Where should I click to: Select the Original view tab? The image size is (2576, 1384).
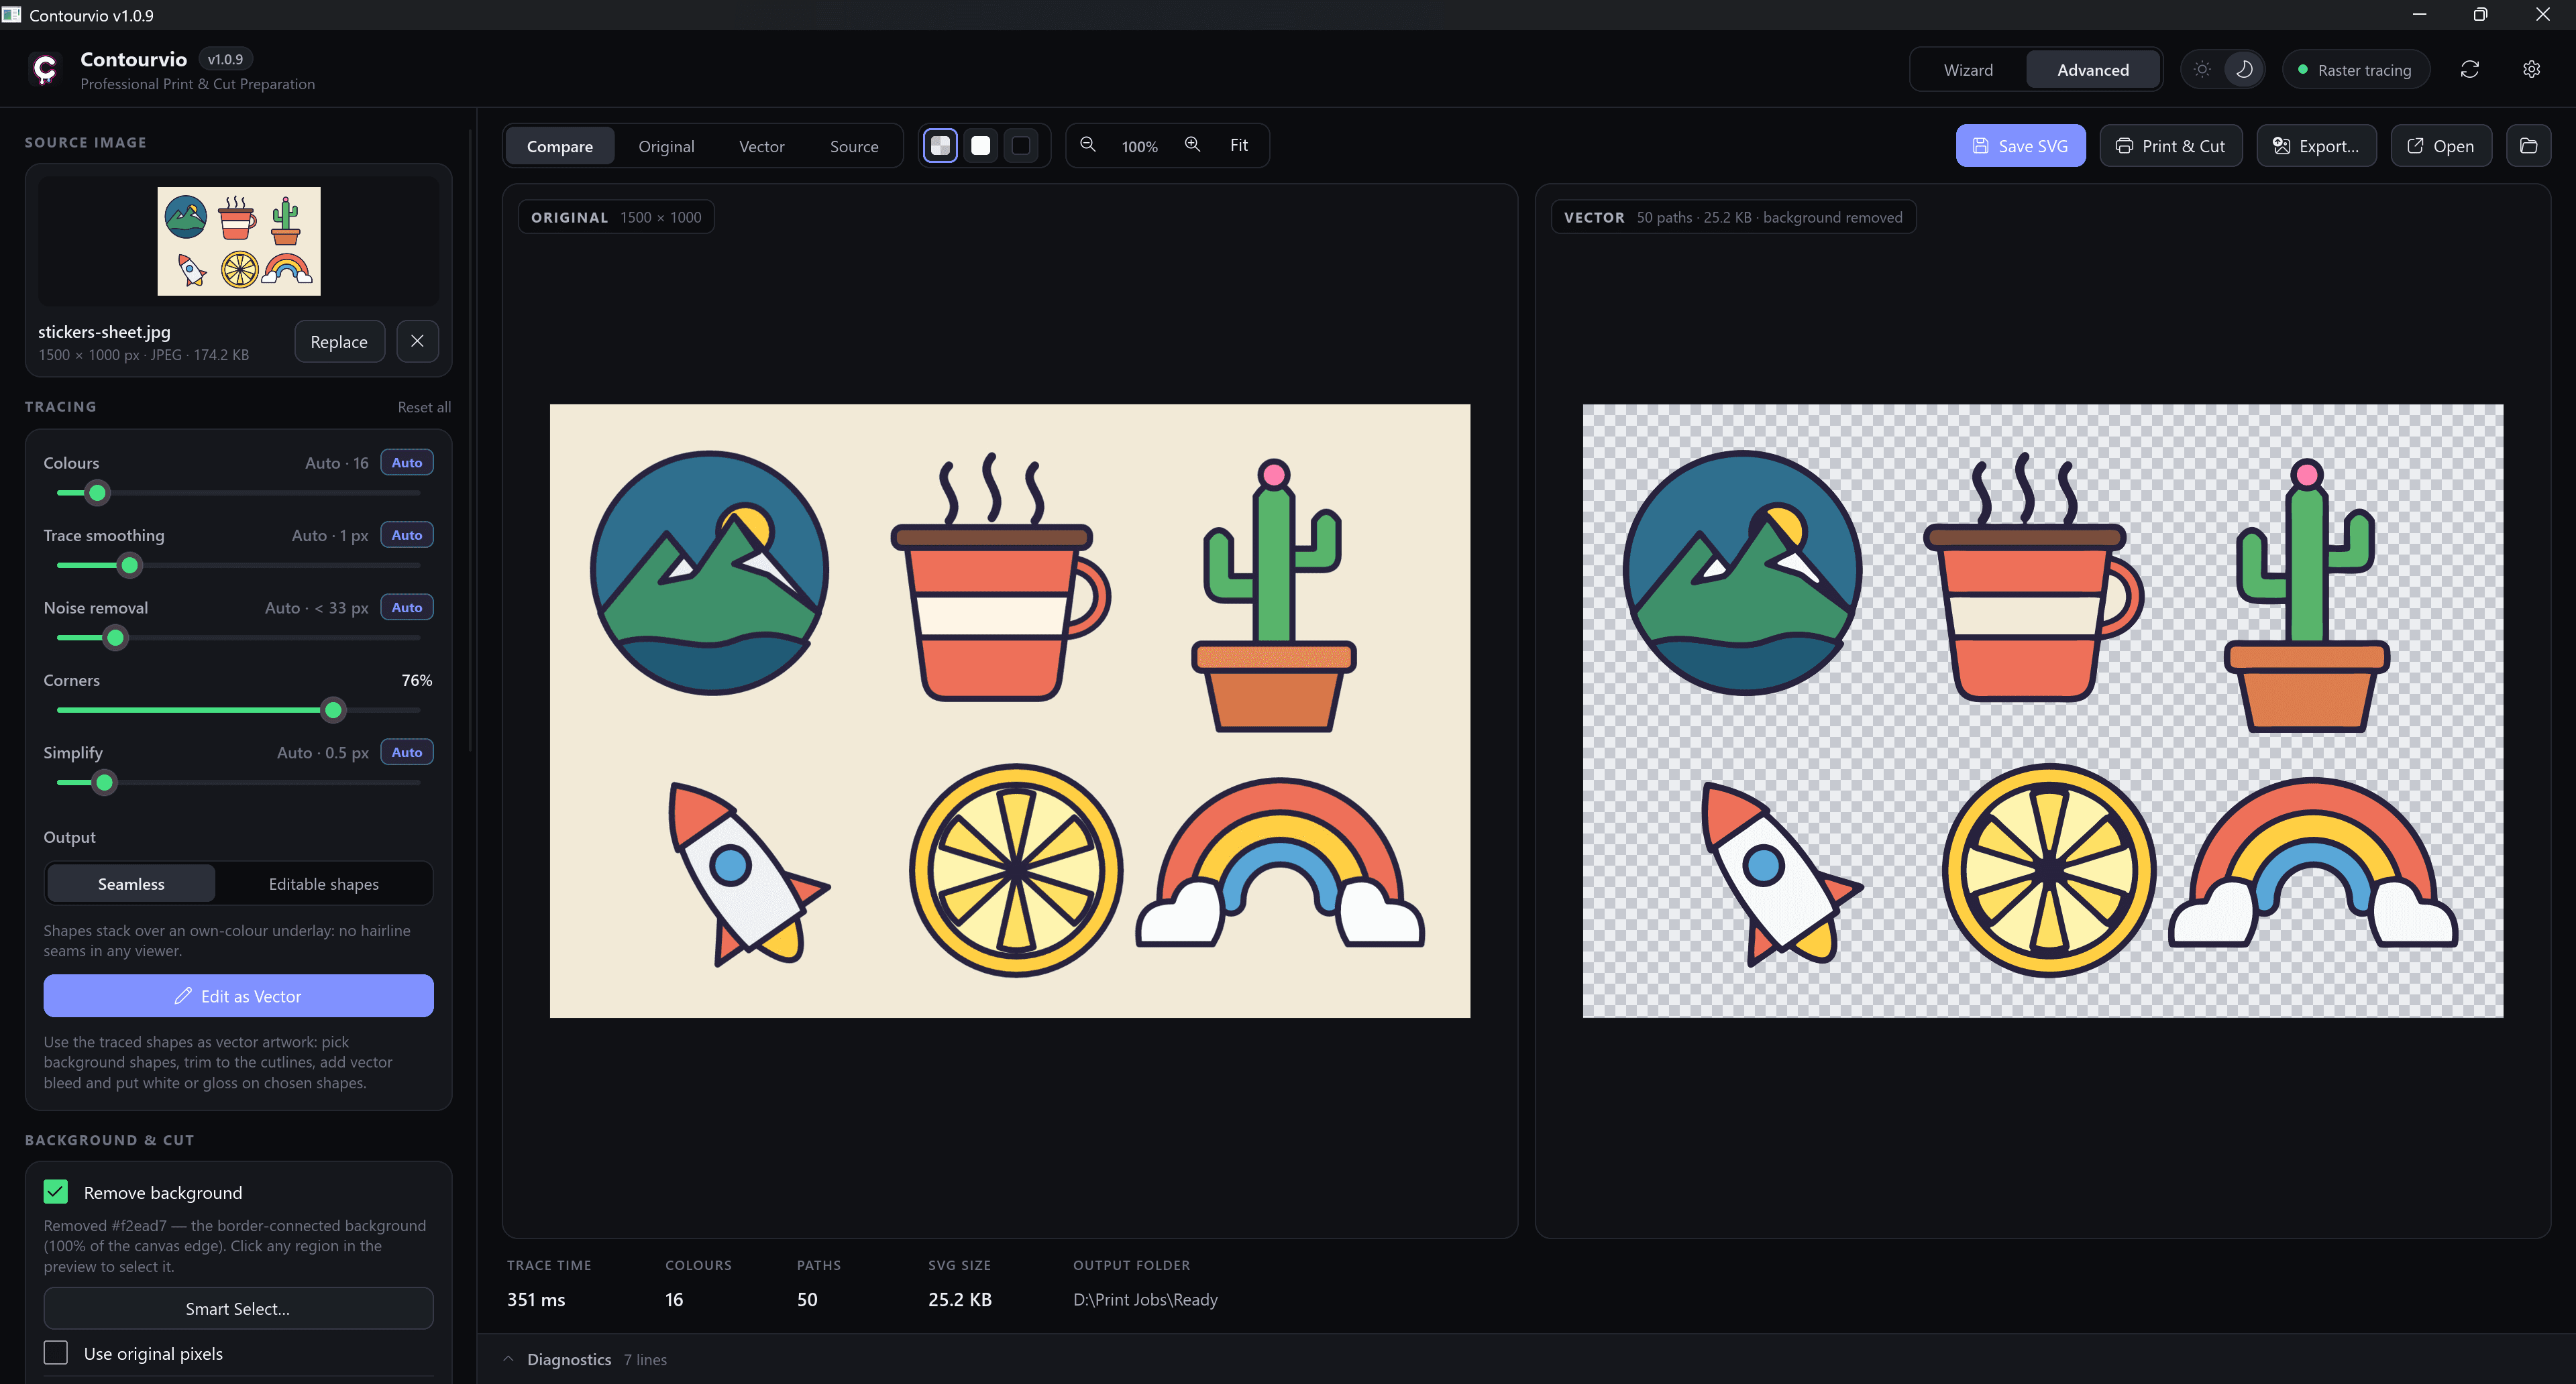[x=666, y=146]
